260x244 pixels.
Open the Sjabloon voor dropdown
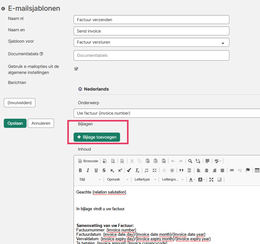pos(151,42)
